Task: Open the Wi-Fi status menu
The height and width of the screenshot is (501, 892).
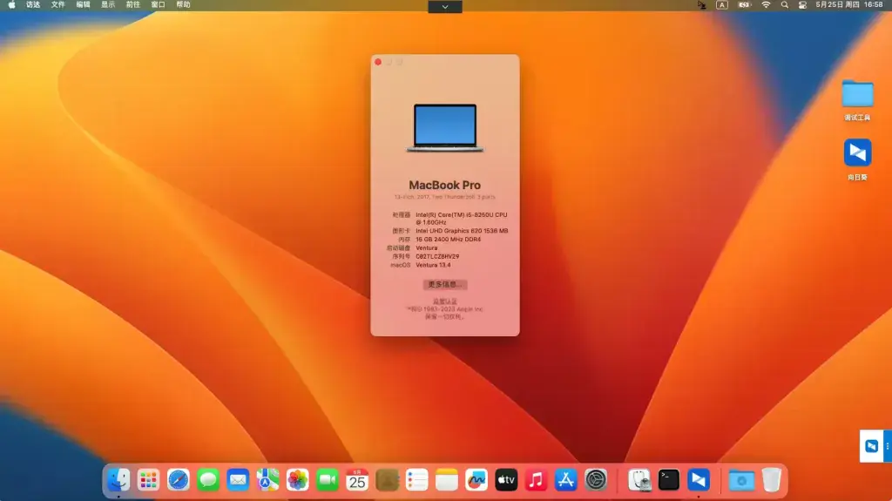Action: pyautogui.click(x=766, y=4)
